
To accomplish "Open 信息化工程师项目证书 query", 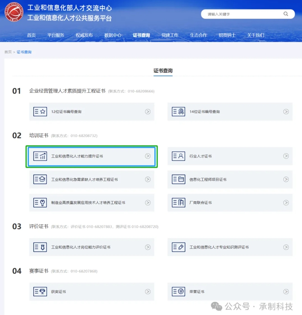I will [230, 179].
